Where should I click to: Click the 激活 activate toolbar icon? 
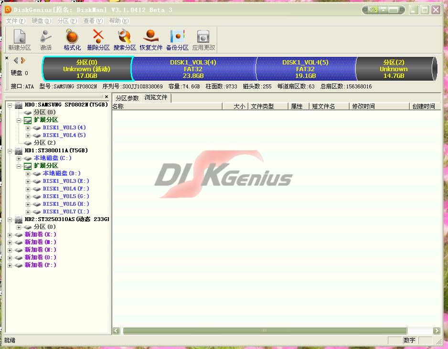[46, 37]
